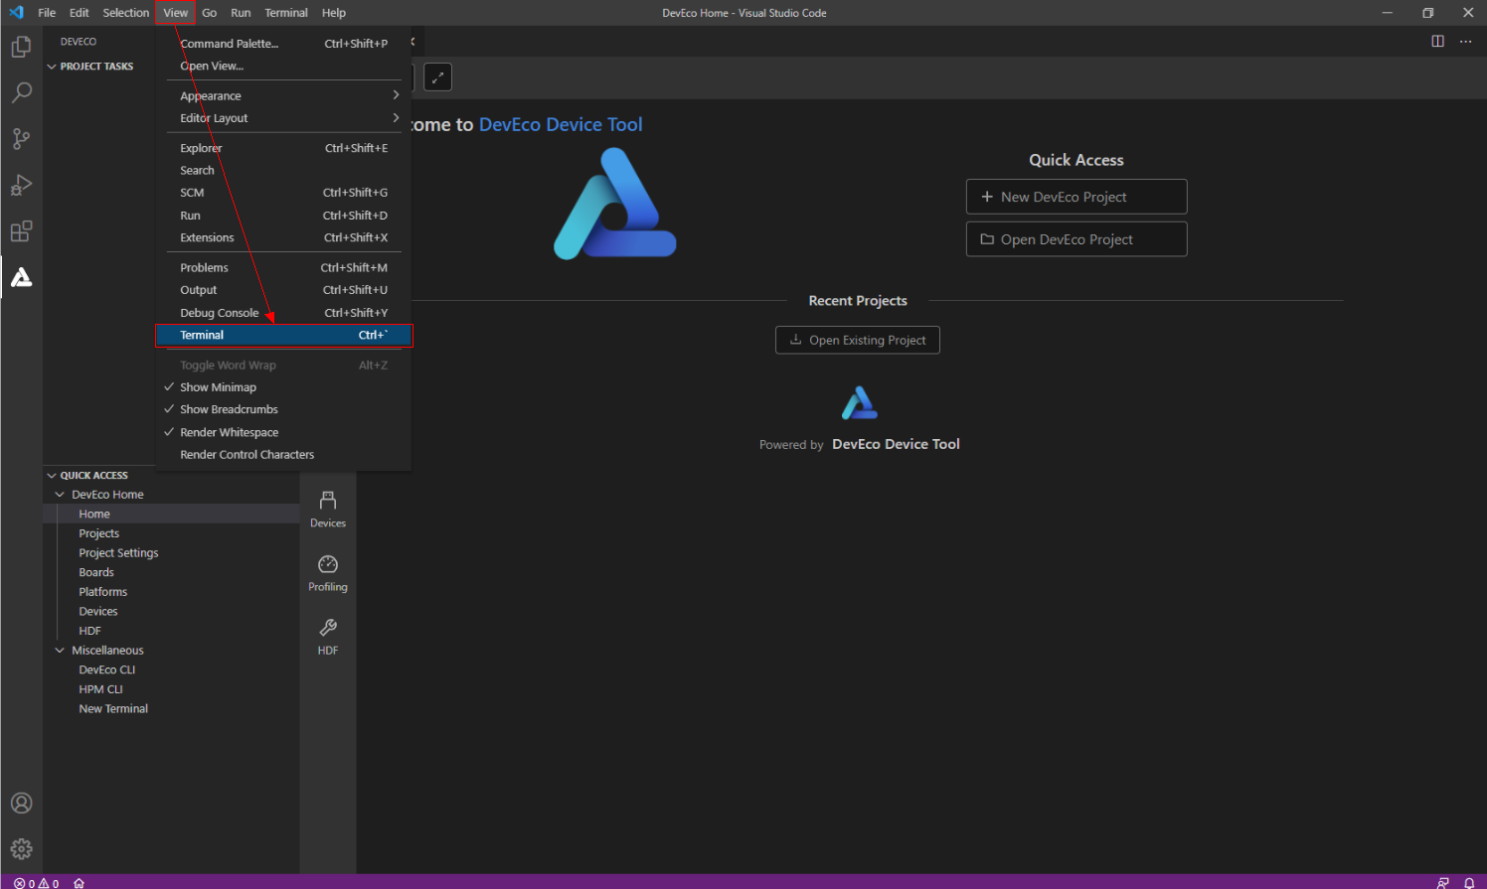Screen dimensions: 1487x889
Task: Click Open DevEco Project button
Action: point(1076,239)
